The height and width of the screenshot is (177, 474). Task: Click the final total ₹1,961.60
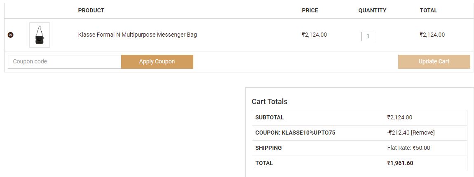click(400, 163)
